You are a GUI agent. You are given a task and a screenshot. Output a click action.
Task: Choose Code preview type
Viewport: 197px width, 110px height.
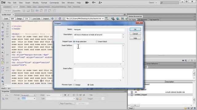coord(88,85)
